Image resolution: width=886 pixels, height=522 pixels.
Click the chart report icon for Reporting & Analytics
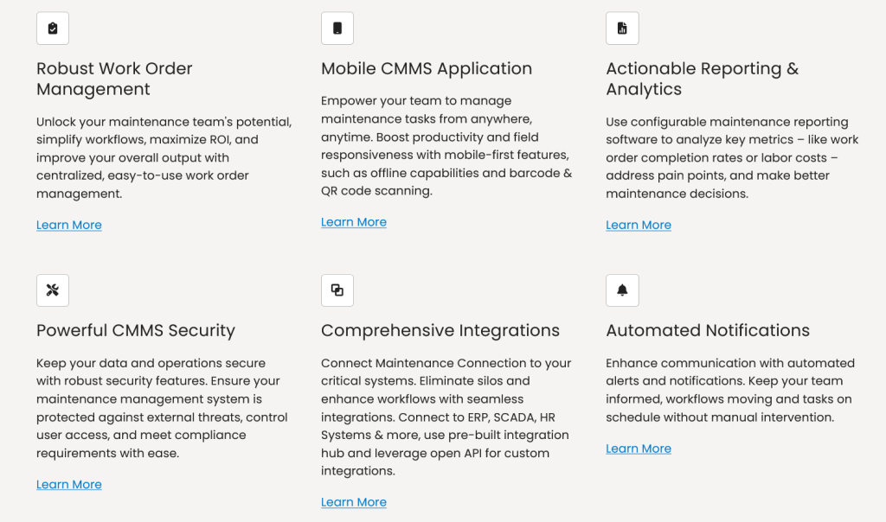(x=622, y=29)
